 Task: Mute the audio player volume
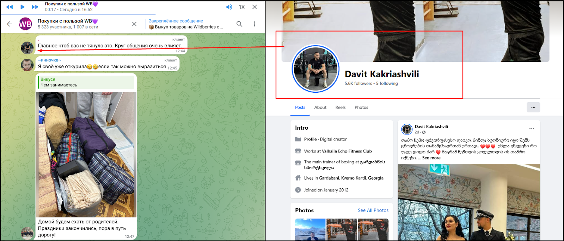[229, 7]
